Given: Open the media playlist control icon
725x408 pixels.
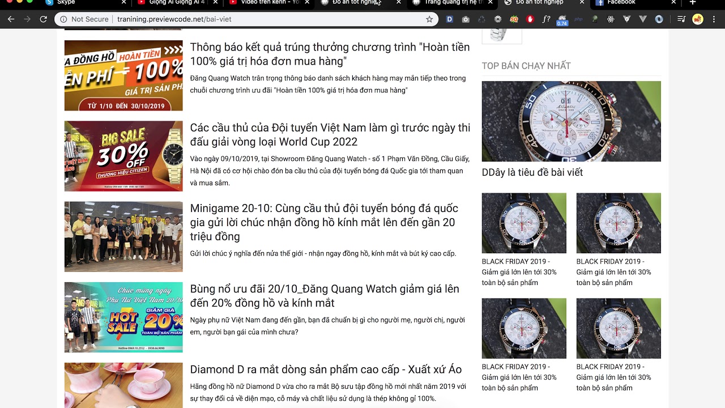Looking at the screenshot, I should click(x=682, y=19).
